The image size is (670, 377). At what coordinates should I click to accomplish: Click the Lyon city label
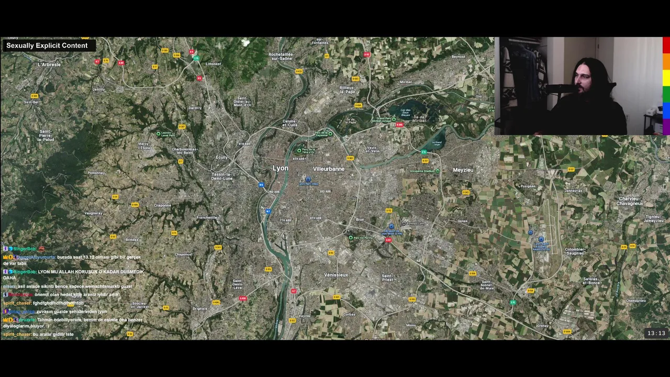(281, 168)
